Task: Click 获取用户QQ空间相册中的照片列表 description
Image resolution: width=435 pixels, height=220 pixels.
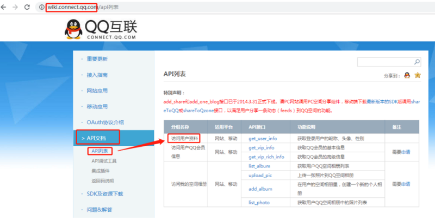Action: [x=332, y=203]
